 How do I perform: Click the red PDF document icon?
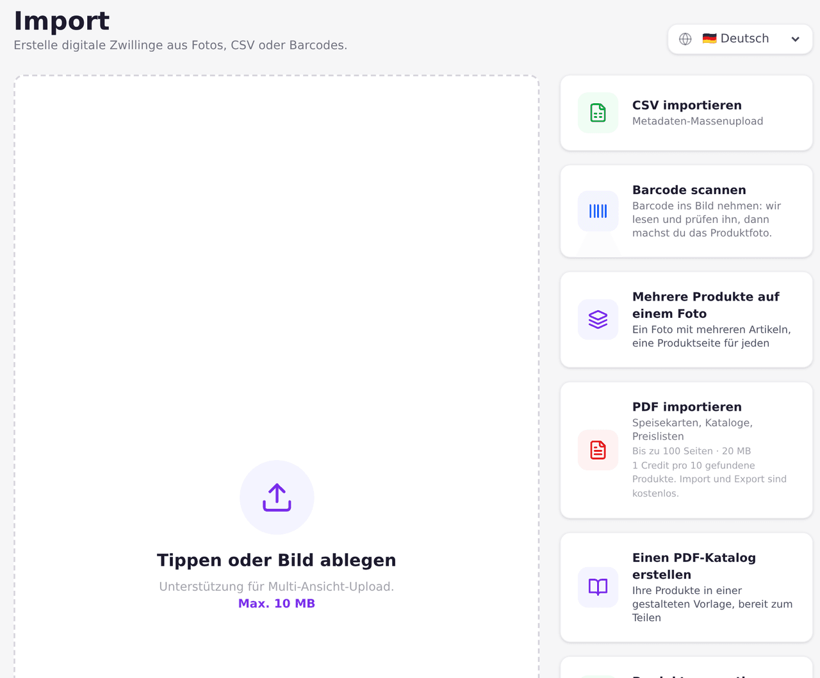598,450
